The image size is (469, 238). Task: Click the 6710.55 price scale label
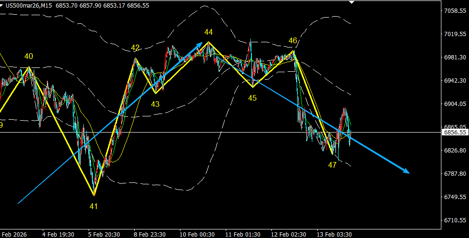coord(455,220)
